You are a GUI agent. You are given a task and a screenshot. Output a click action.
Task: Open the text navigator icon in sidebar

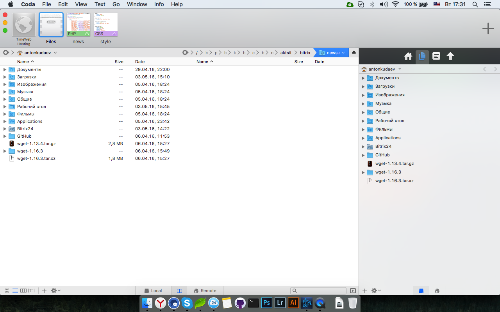click(x=436, y=56)
